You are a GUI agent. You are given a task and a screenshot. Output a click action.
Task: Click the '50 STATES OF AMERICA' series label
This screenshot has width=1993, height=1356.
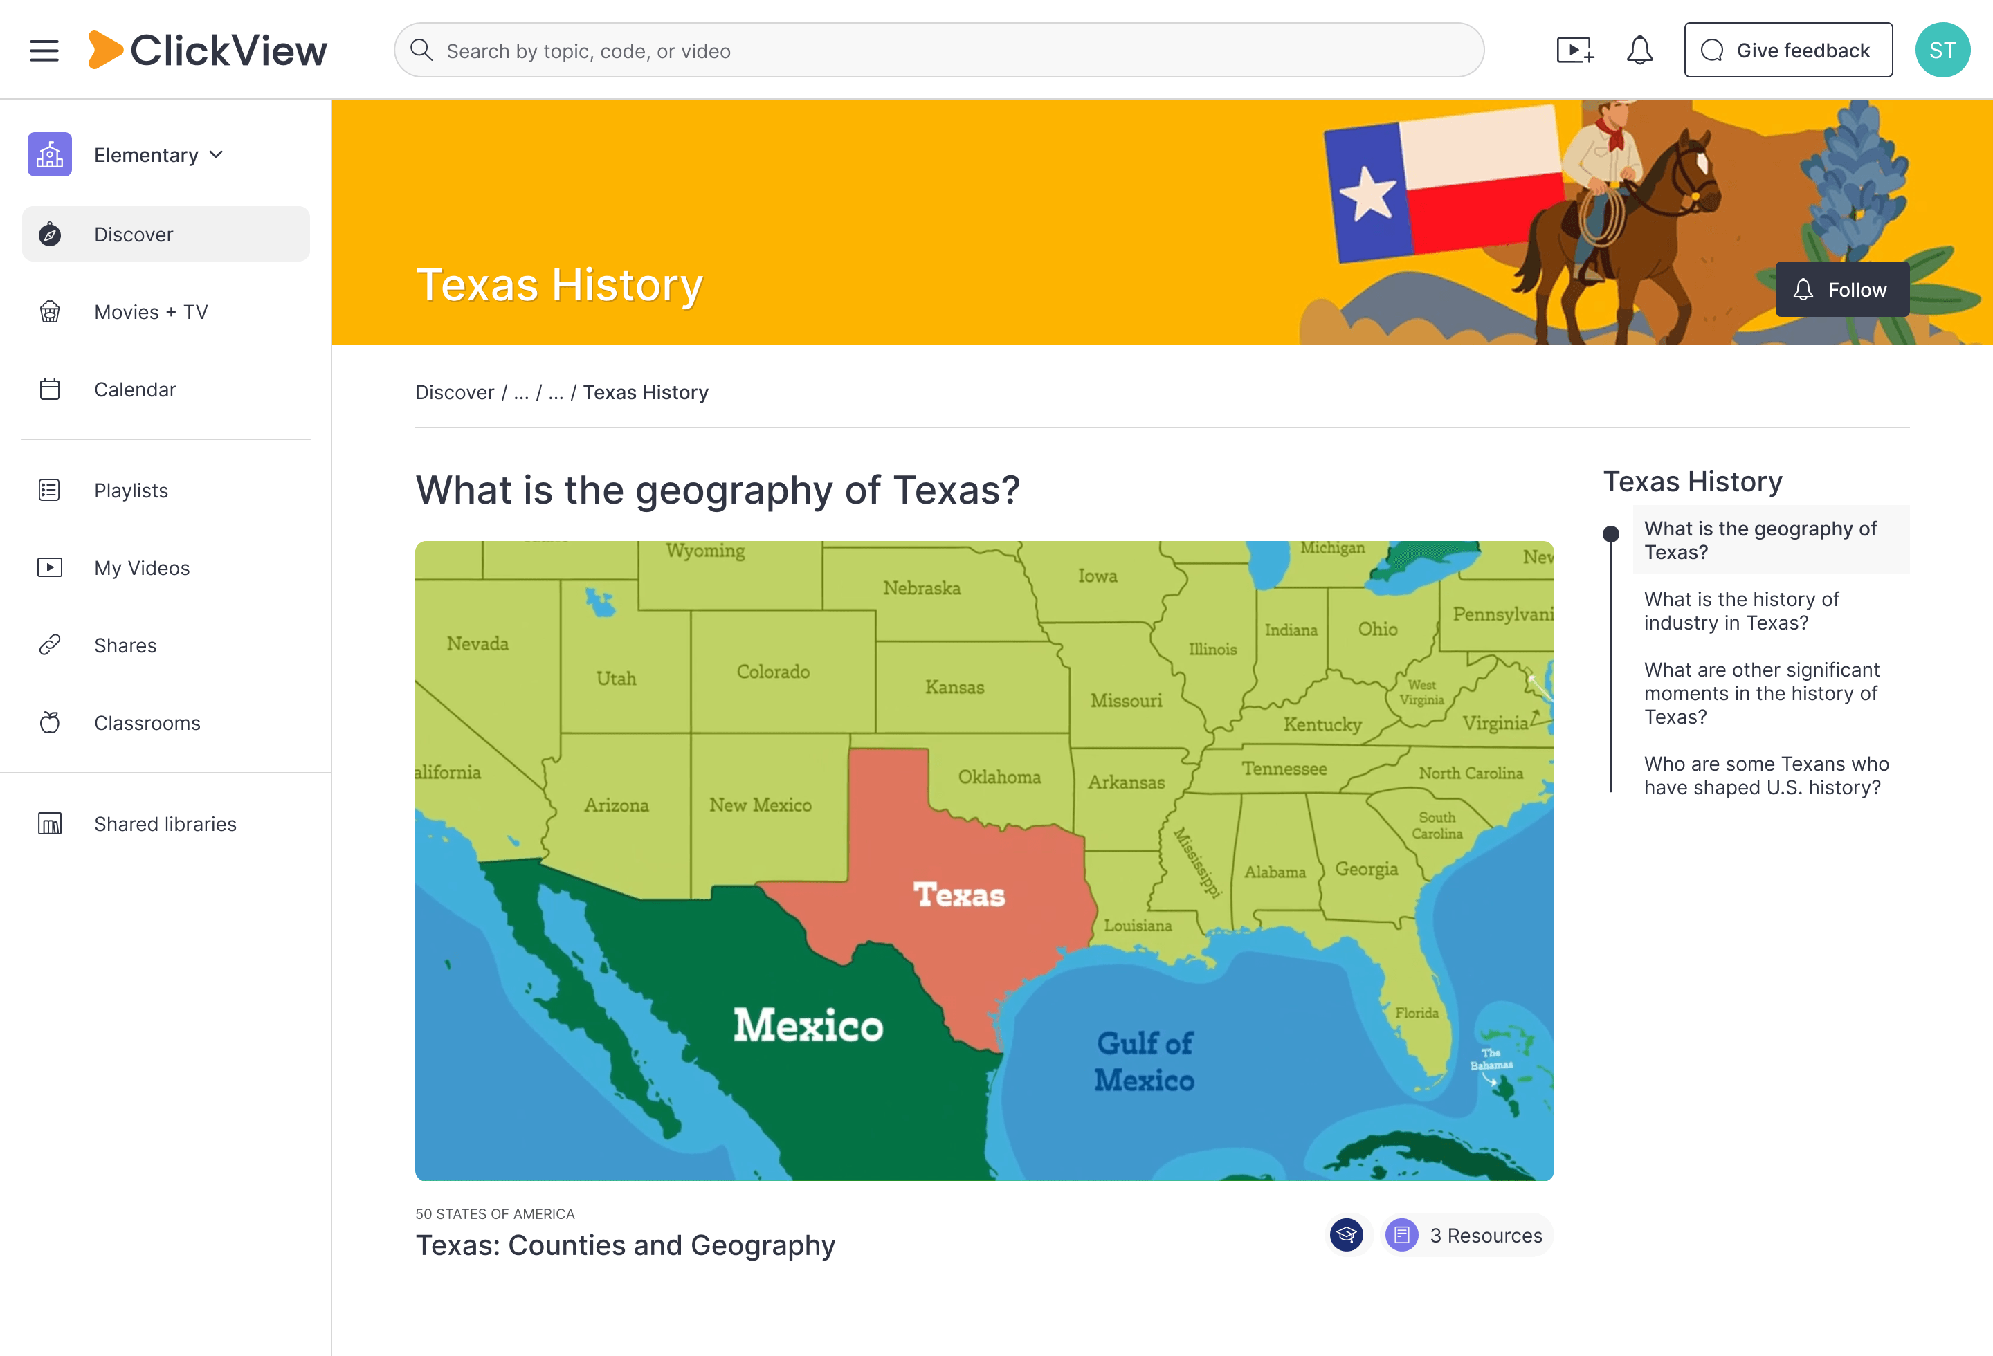[495, 1213]
